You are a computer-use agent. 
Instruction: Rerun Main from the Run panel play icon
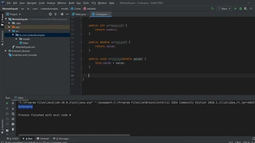point(7,103)
